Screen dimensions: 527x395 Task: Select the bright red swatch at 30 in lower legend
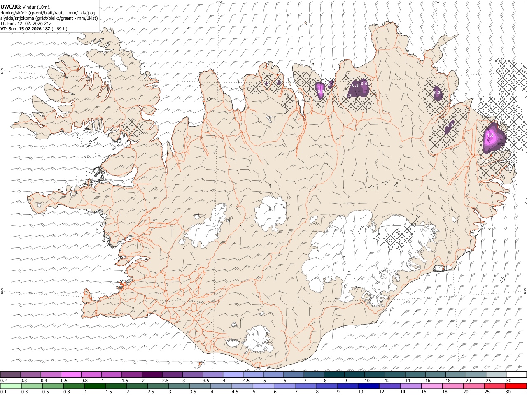(516, 386)
